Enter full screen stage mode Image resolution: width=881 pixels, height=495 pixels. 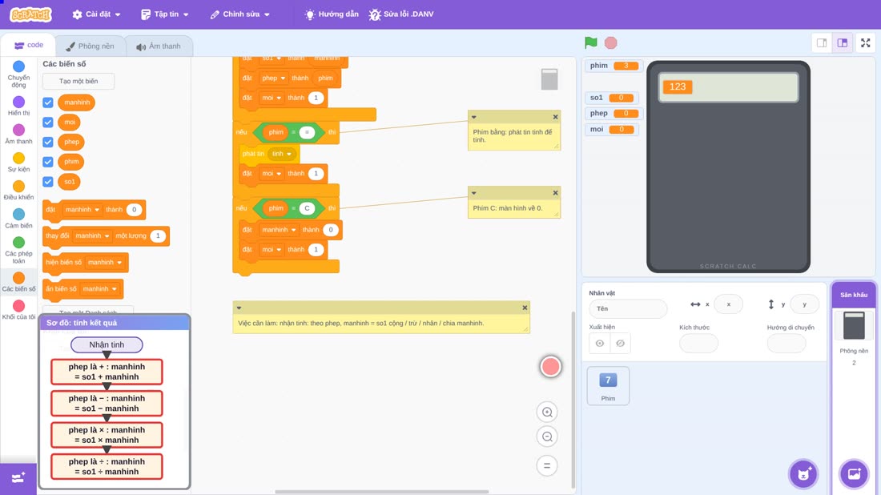click(x=865, y=42)
